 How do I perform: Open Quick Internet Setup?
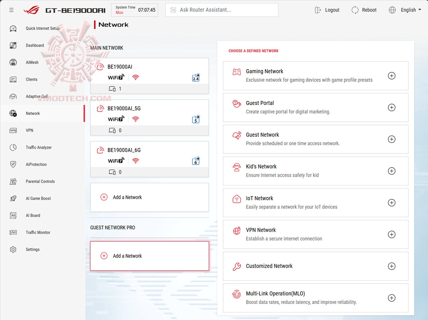[x=42, y=28]
